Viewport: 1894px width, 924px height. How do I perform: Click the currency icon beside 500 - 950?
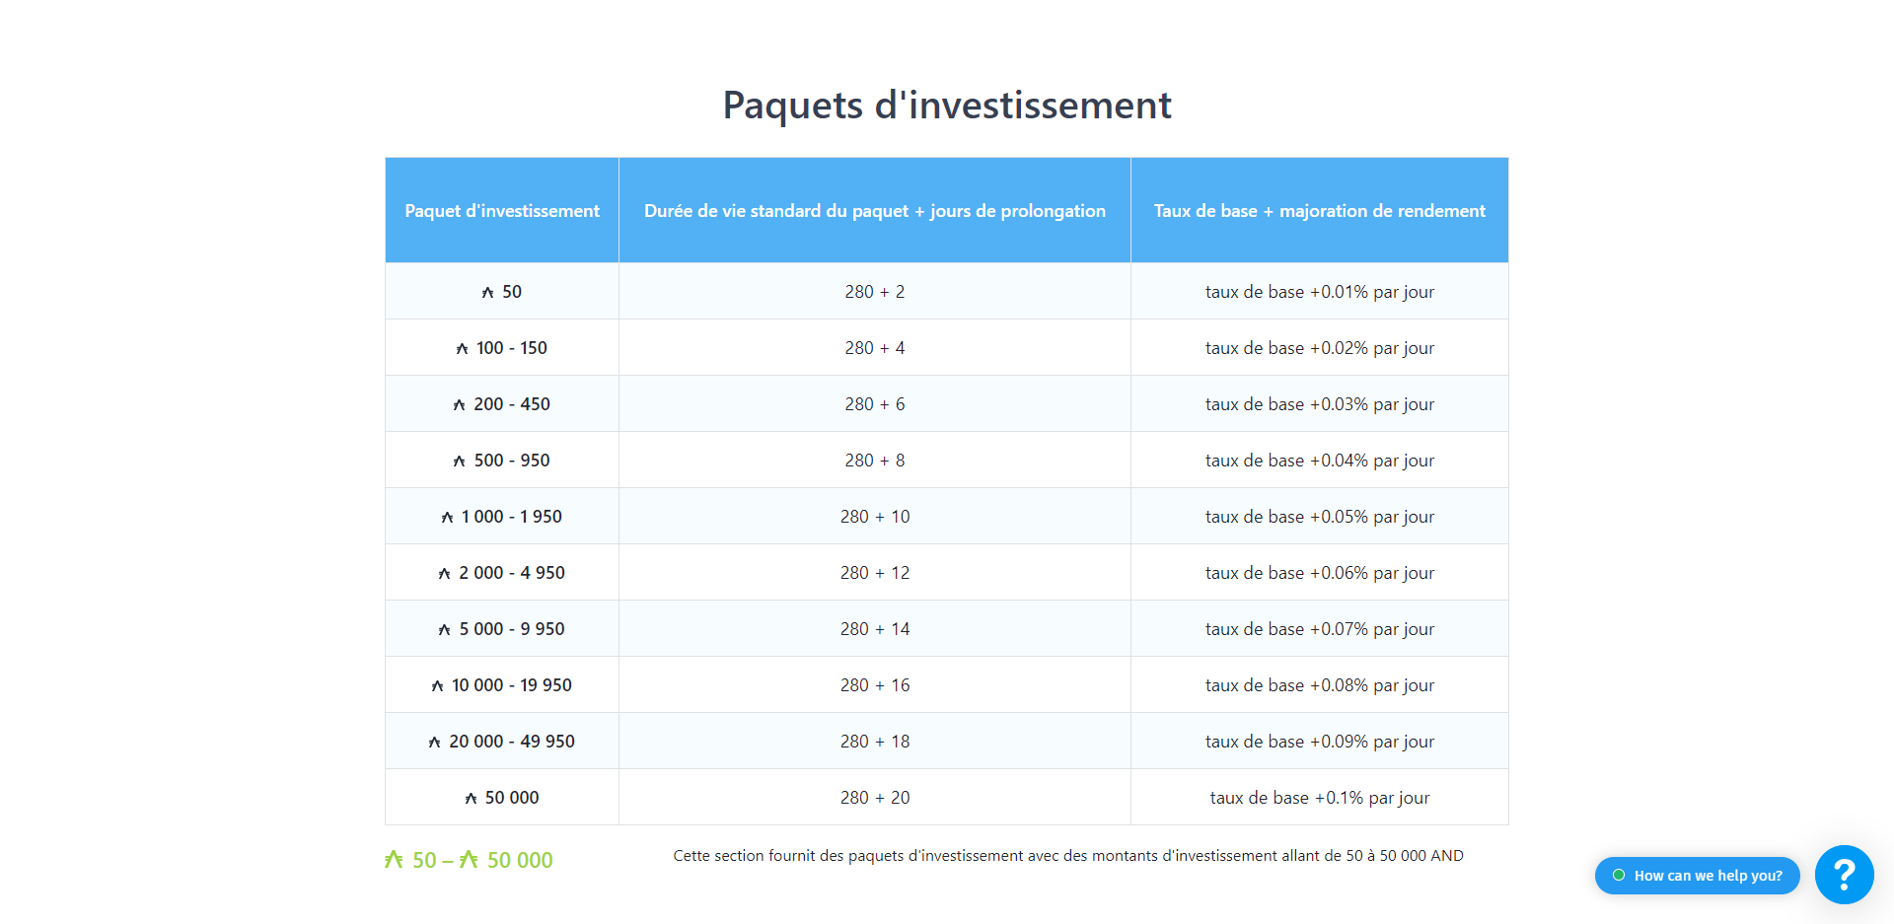[459, 462]
